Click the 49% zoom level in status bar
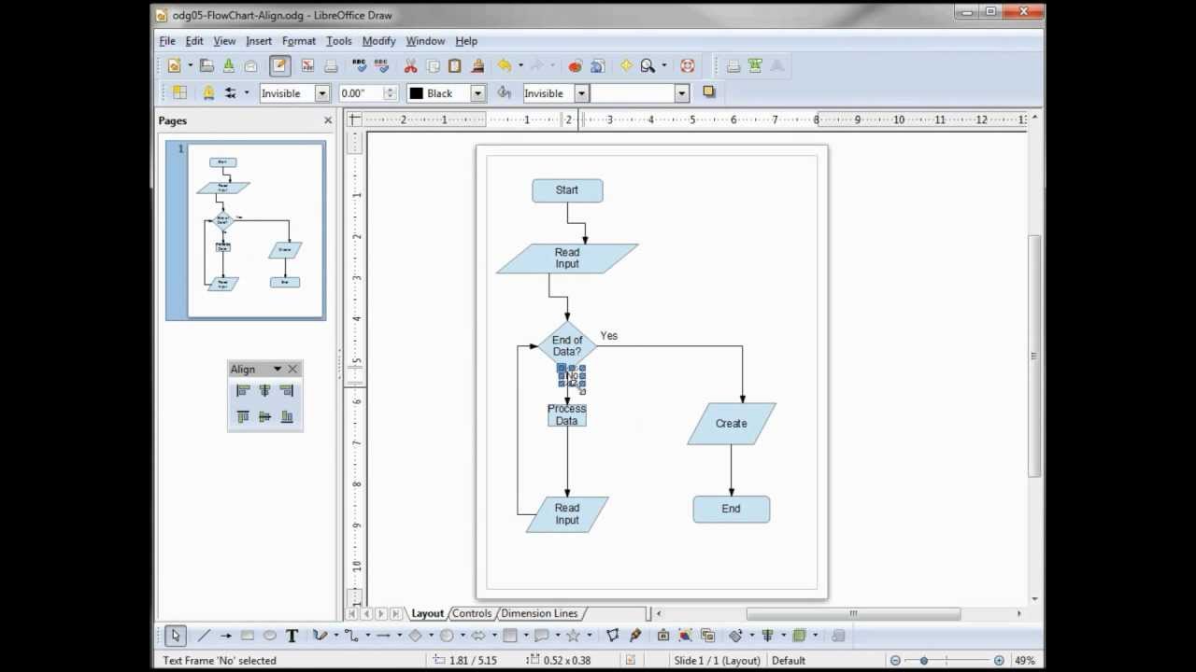1196x672 pixels. coord(1023,661)
